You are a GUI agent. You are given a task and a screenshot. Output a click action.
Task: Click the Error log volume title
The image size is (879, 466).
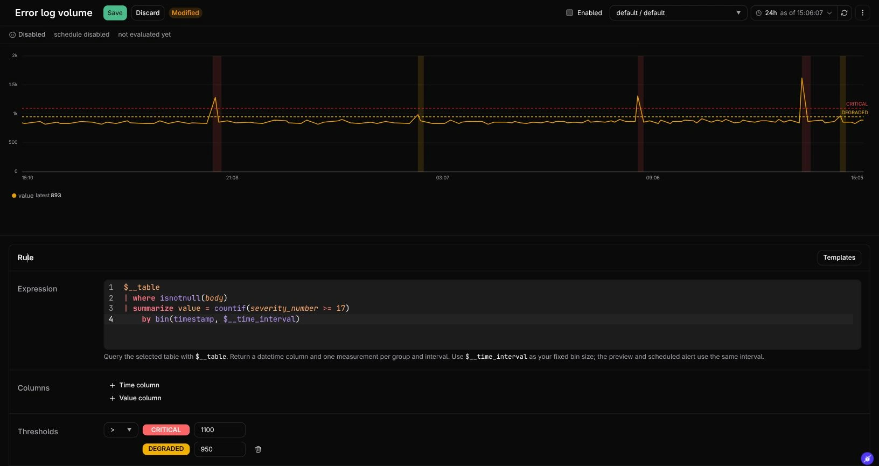coord(54,13)
